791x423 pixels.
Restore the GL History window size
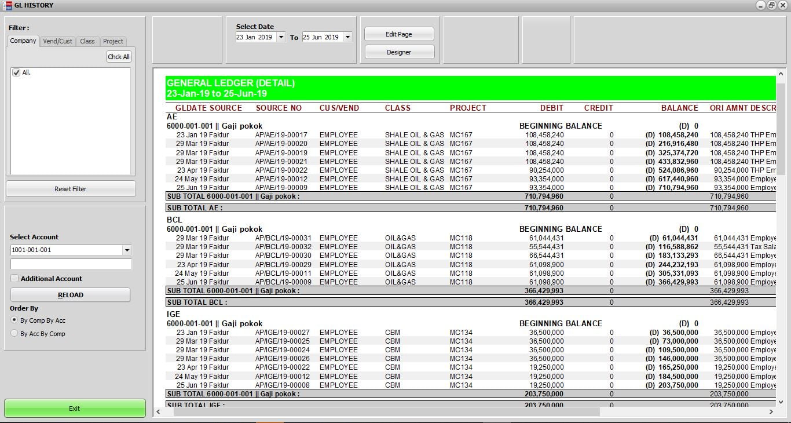click(x=771, y=5)
